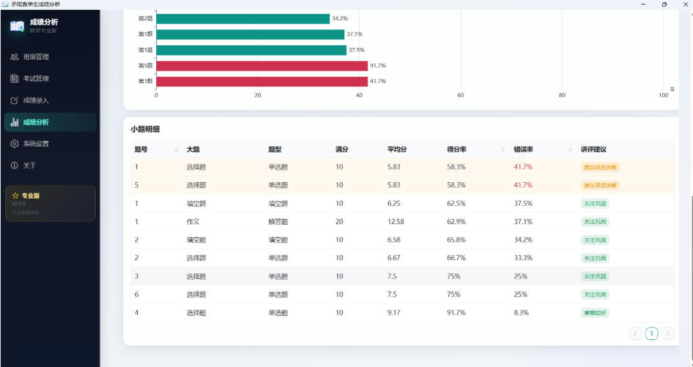Click the 大题 column header

coord(193,149)
